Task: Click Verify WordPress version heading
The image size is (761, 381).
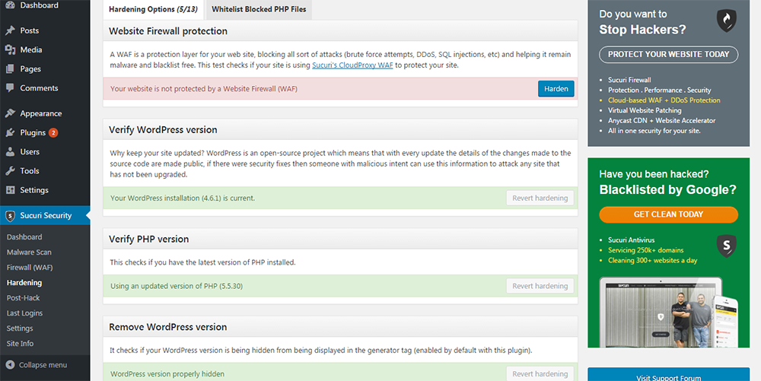Action: point(163,130)
